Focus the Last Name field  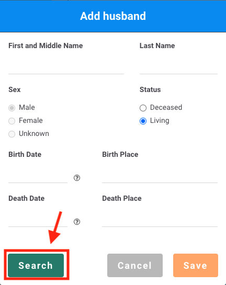pos(178,66)
